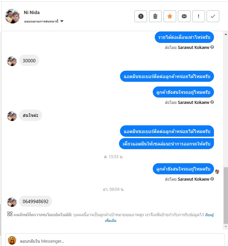The height and width of the screenshot is (246, 228).
Task: Click the Messenger reply input field
Action: point(115,241)
